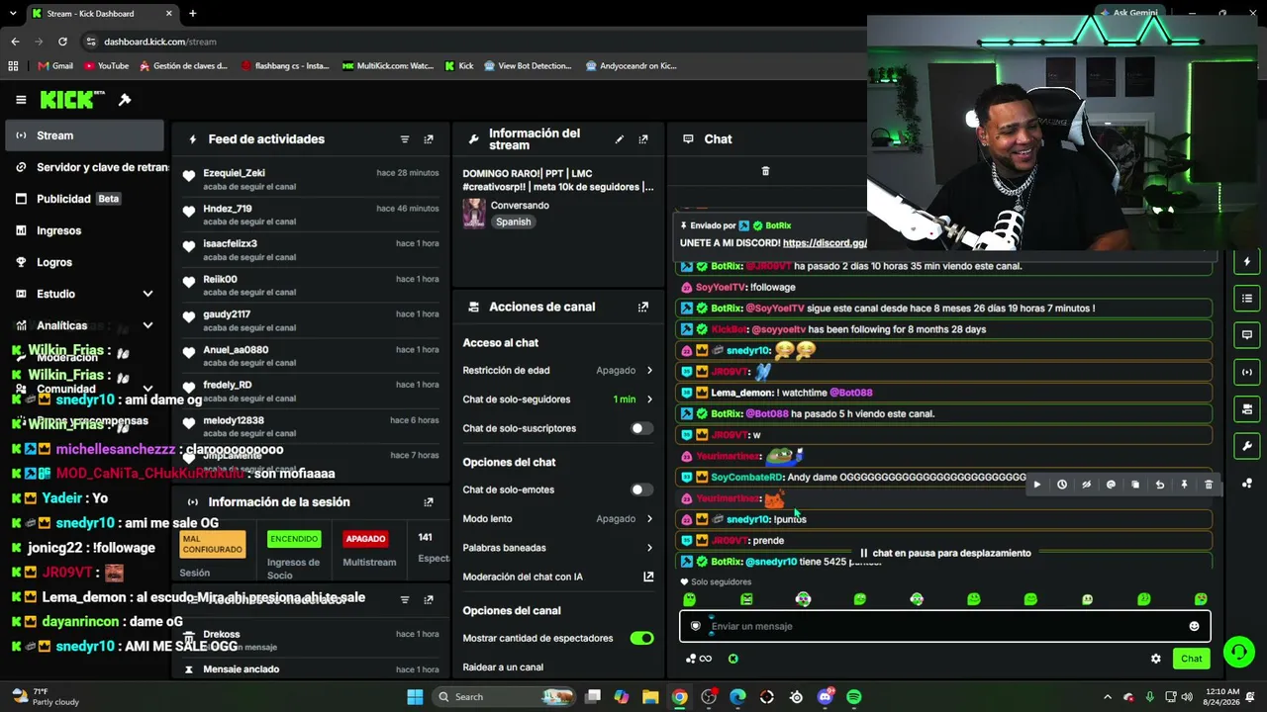Click the stream category thumbnail image
Viewport: 1267px width, 712px height.
474,214
